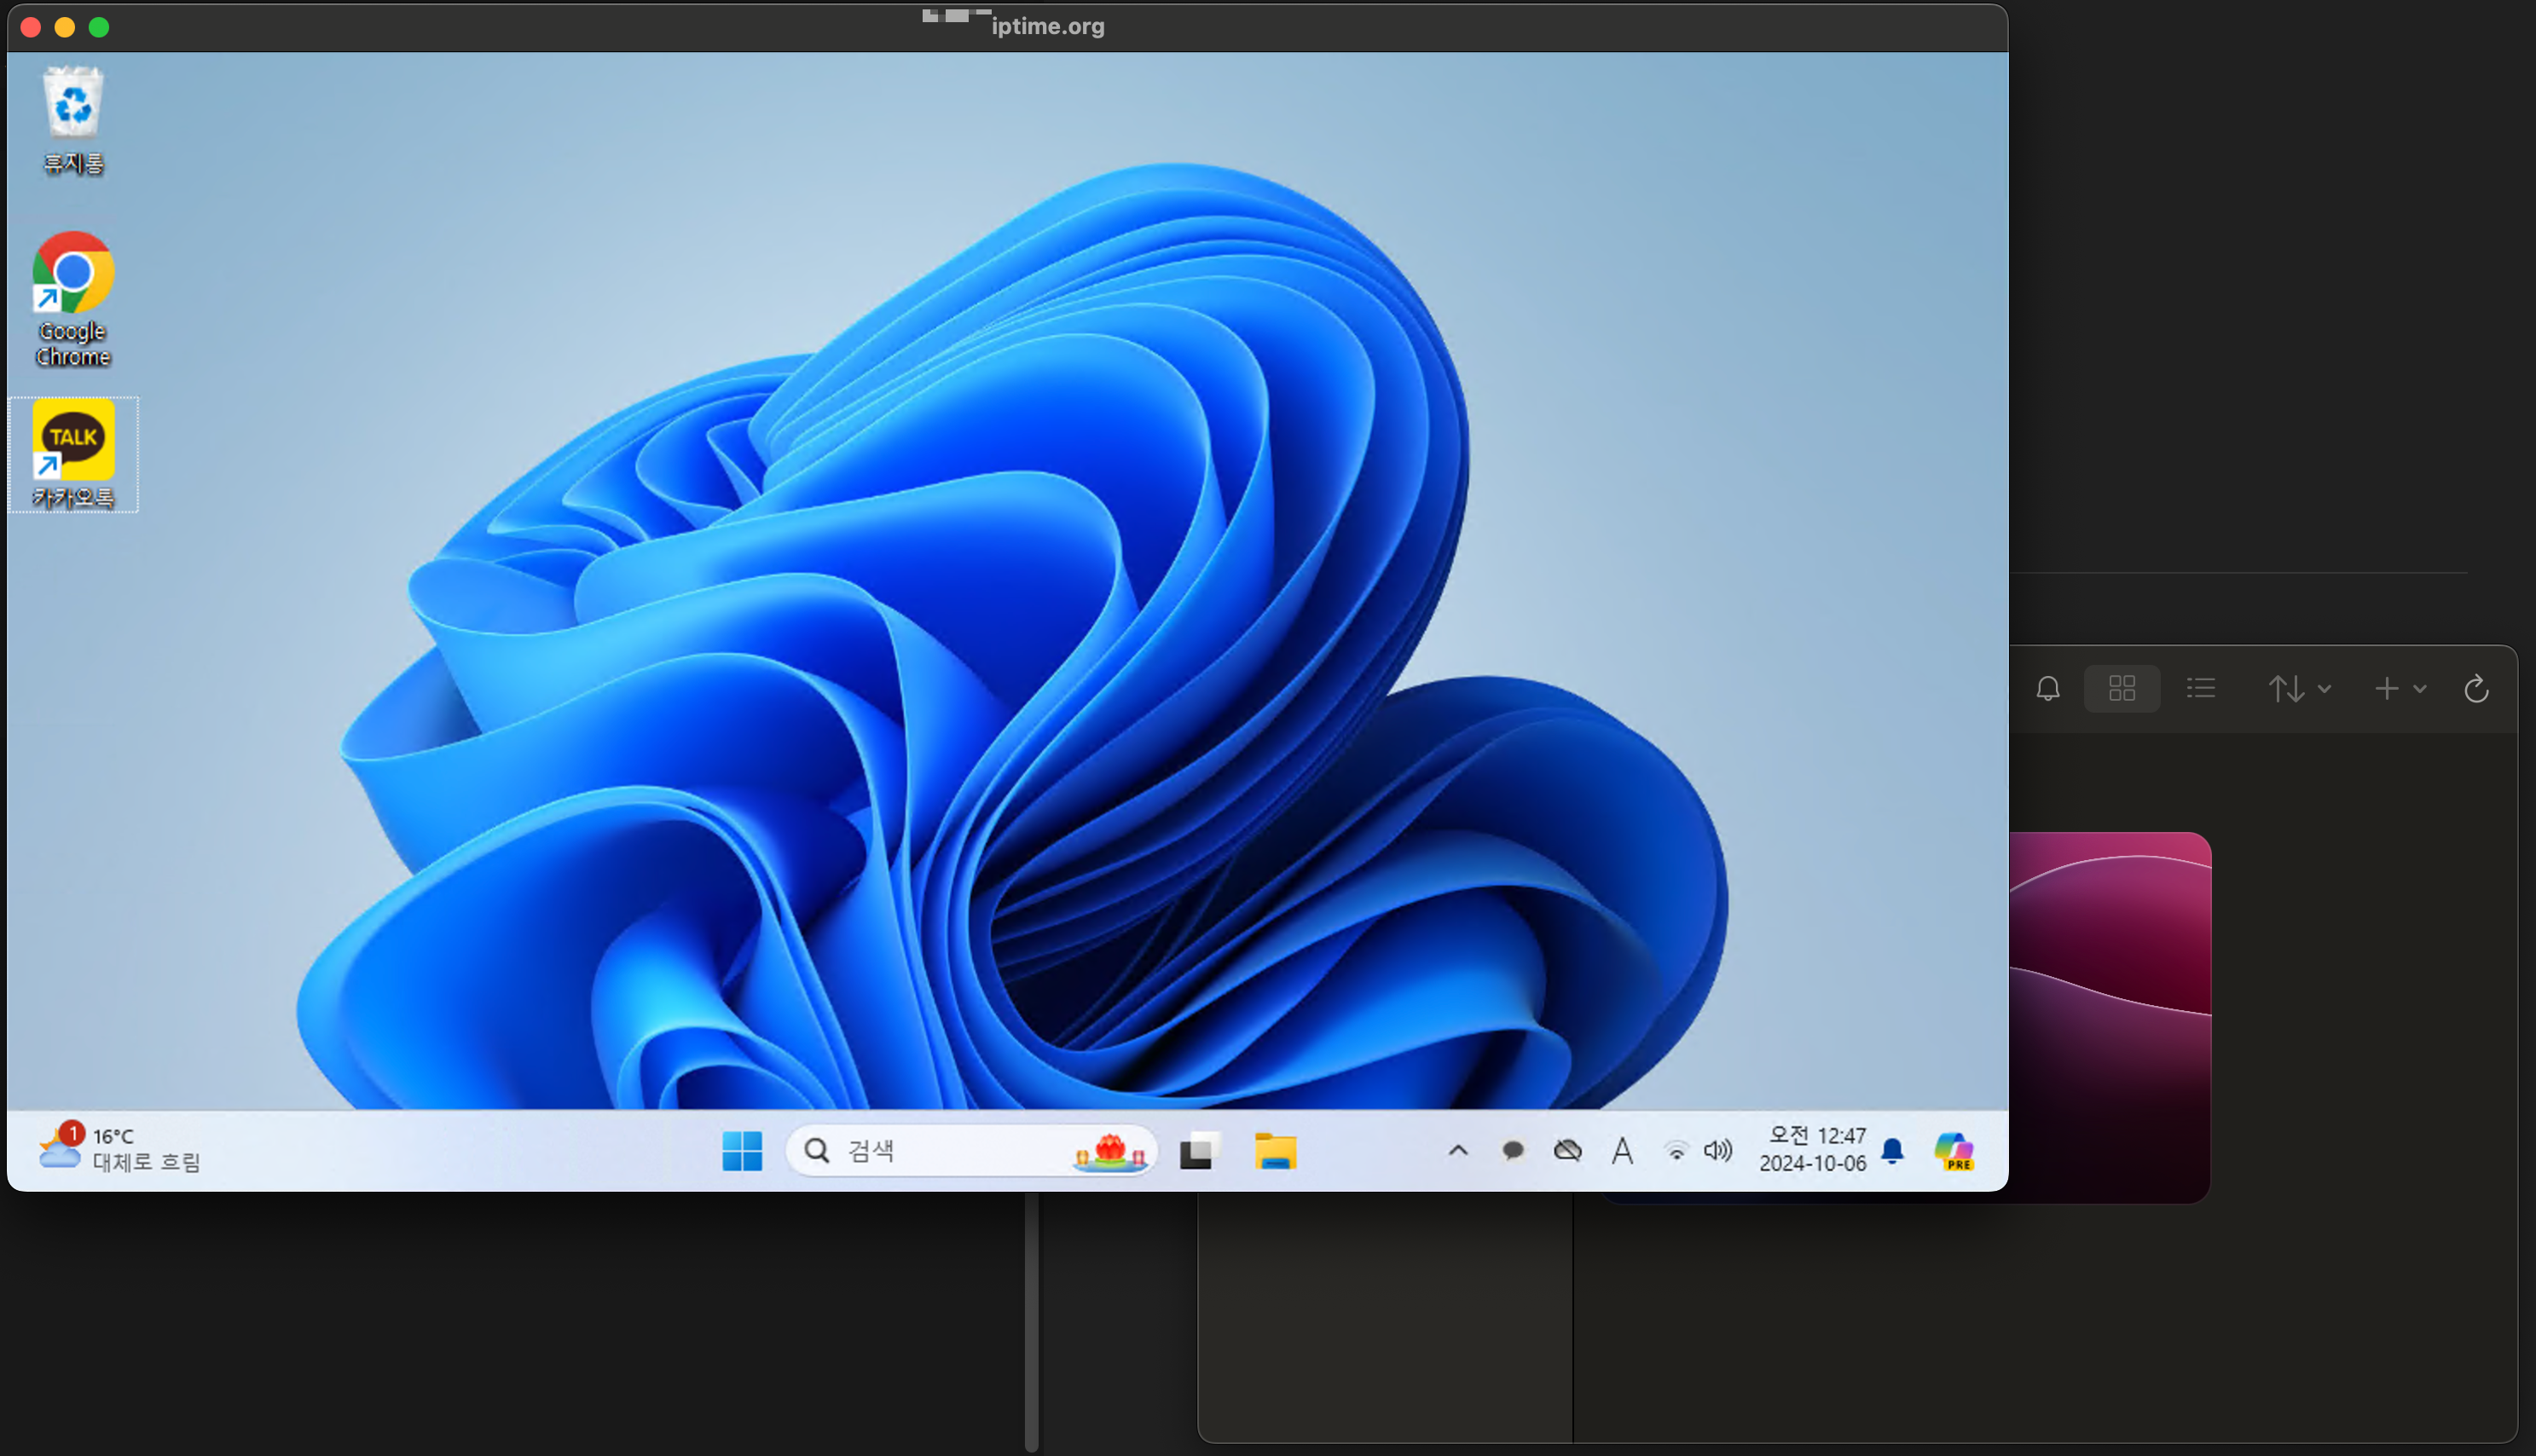This screenshot has width=2536, height=1456.
Task: Click the KakaoTalk system tray icon
Action: click(x=1512, y=1151)
